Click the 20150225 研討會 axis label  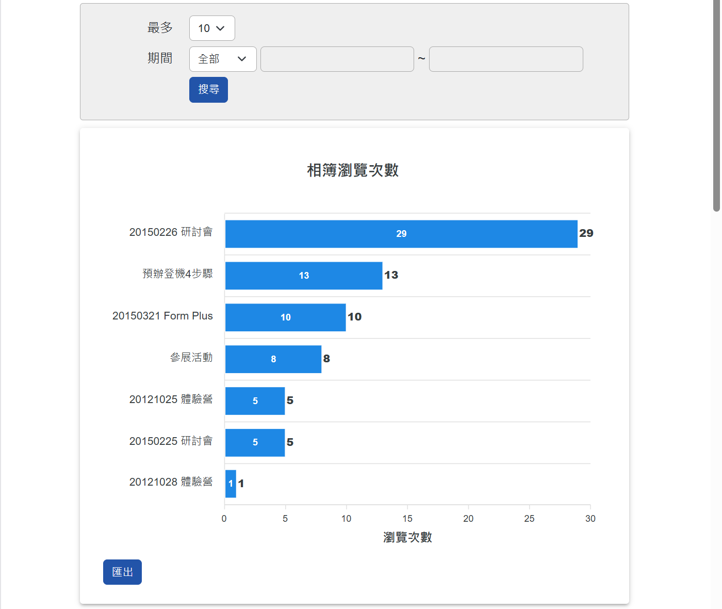(x=171, y=441)
